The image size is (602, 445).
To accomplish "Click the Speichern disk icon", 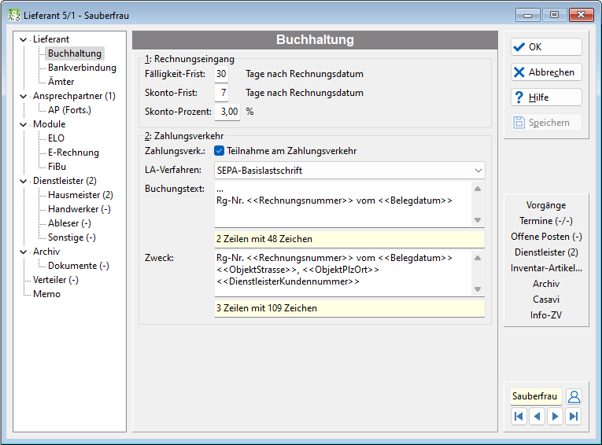I will pyautogui.click(x=519, y=123).
